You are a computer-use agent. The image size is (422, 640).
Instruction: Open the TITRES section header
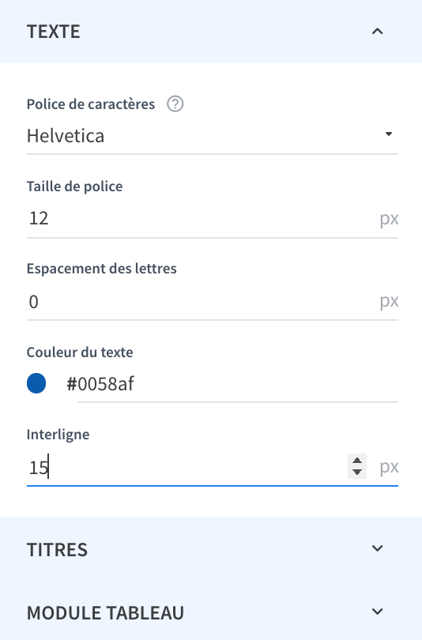point(211,548)
